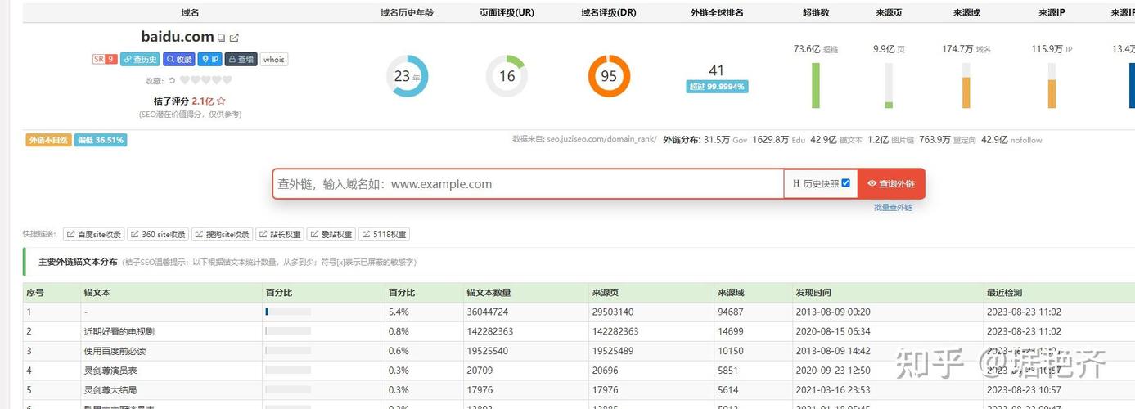Click the 23年 domain age ring chart
The image size is (1135, 409).
[407, 76]
